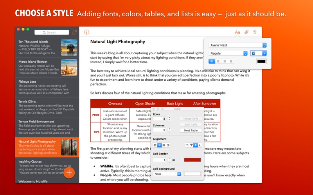The image size is (313, 195).
Task: Click the paperclip attachment icon
Action: pyautogui.click(x=246, y=32)
